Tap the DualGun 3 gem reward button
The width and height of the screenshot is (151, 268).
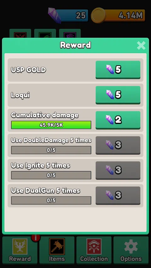click(118, 195)
